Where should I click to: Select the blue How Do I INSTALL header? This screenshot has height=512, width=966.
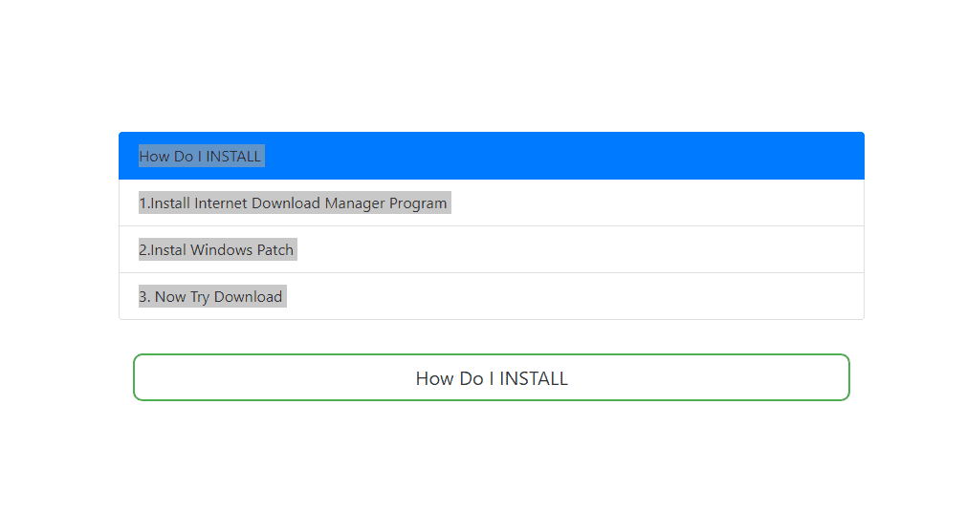point(491,156)
